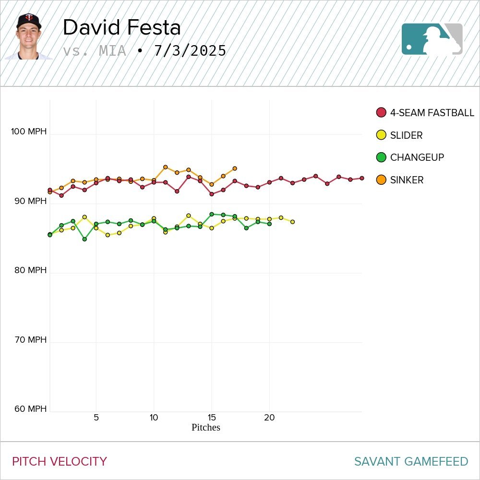Click the 100 MPH axis label
The height and width of the screenshot is (480, 480).
pos(29,132)
